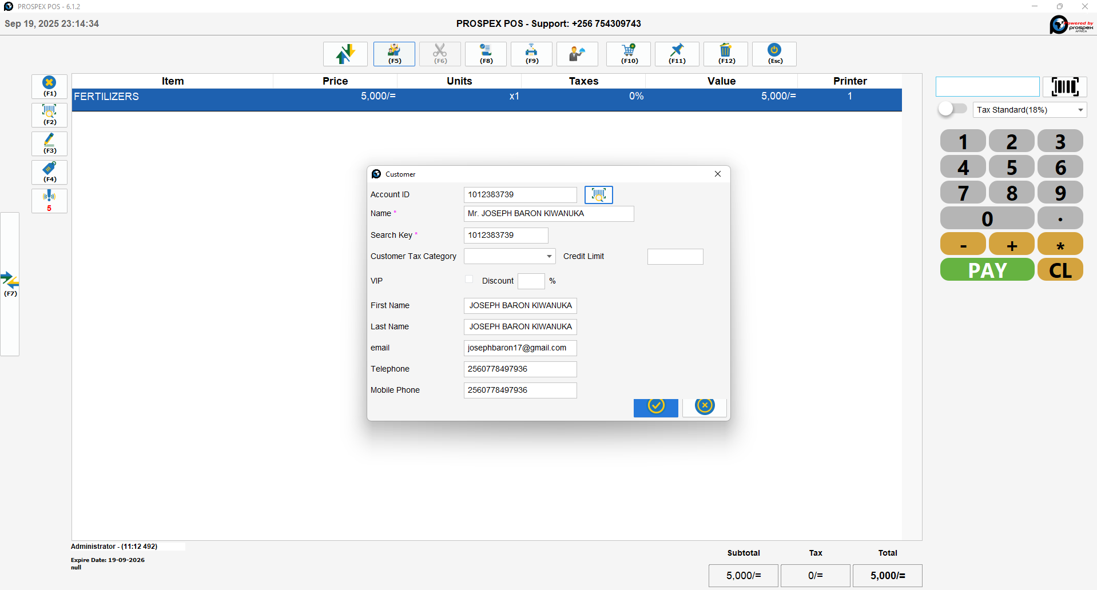
Task: Tick the VIP checkbox
Action: click(469, 280)
